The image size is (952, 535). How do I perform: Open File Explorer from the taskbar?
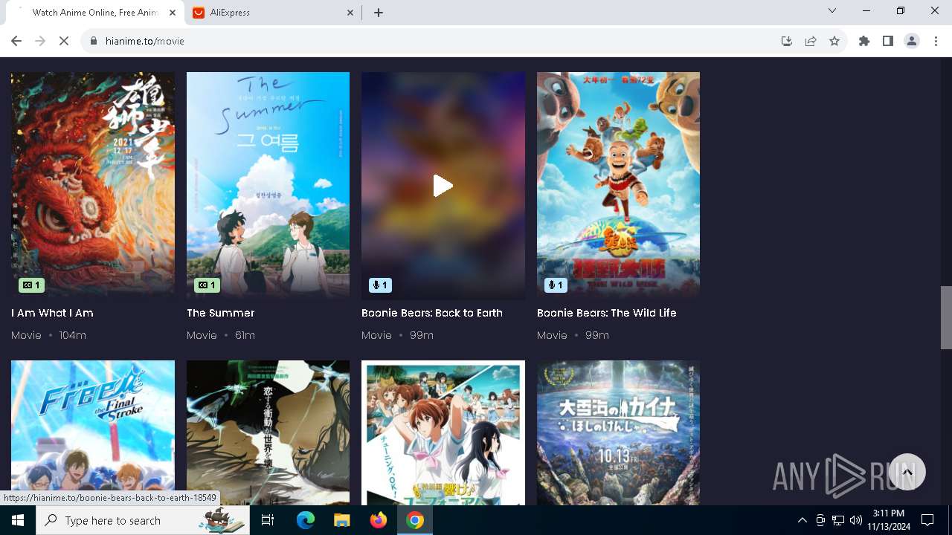341,520
